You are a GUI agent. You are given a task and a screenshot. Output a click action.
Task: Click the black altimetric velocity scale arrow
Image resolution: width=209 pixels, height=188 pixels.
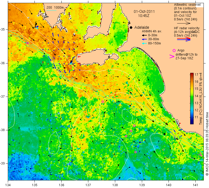pos(184,23)
